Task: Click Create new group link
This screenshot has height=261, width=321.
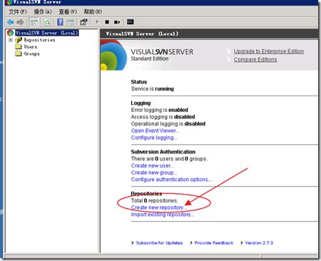Action: click(x=154, y=173)
